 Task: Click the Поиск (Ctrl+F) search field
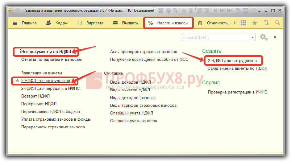(x=215, y=37)
